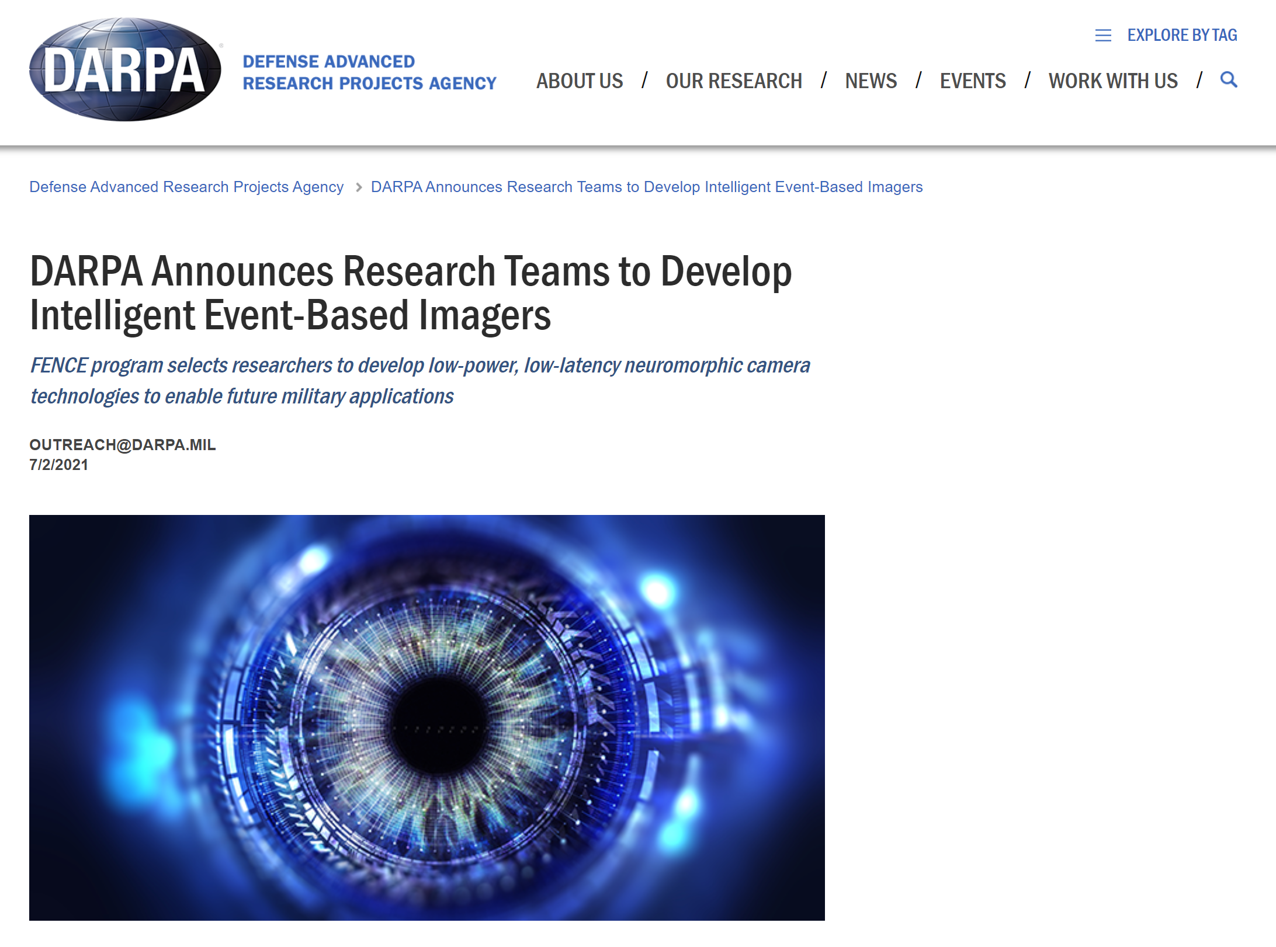The image size is (1276, 947).
Task: Open the Events menu item
Action: (x=972, y=81)
